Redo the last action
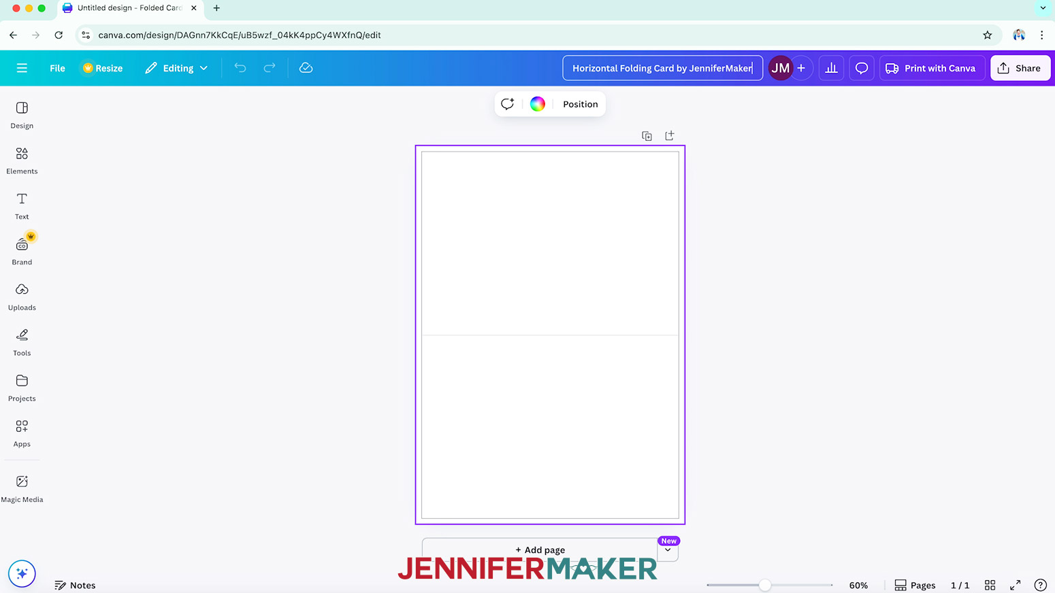Viewport: 1055px width, 593px height. coord(270,68)
